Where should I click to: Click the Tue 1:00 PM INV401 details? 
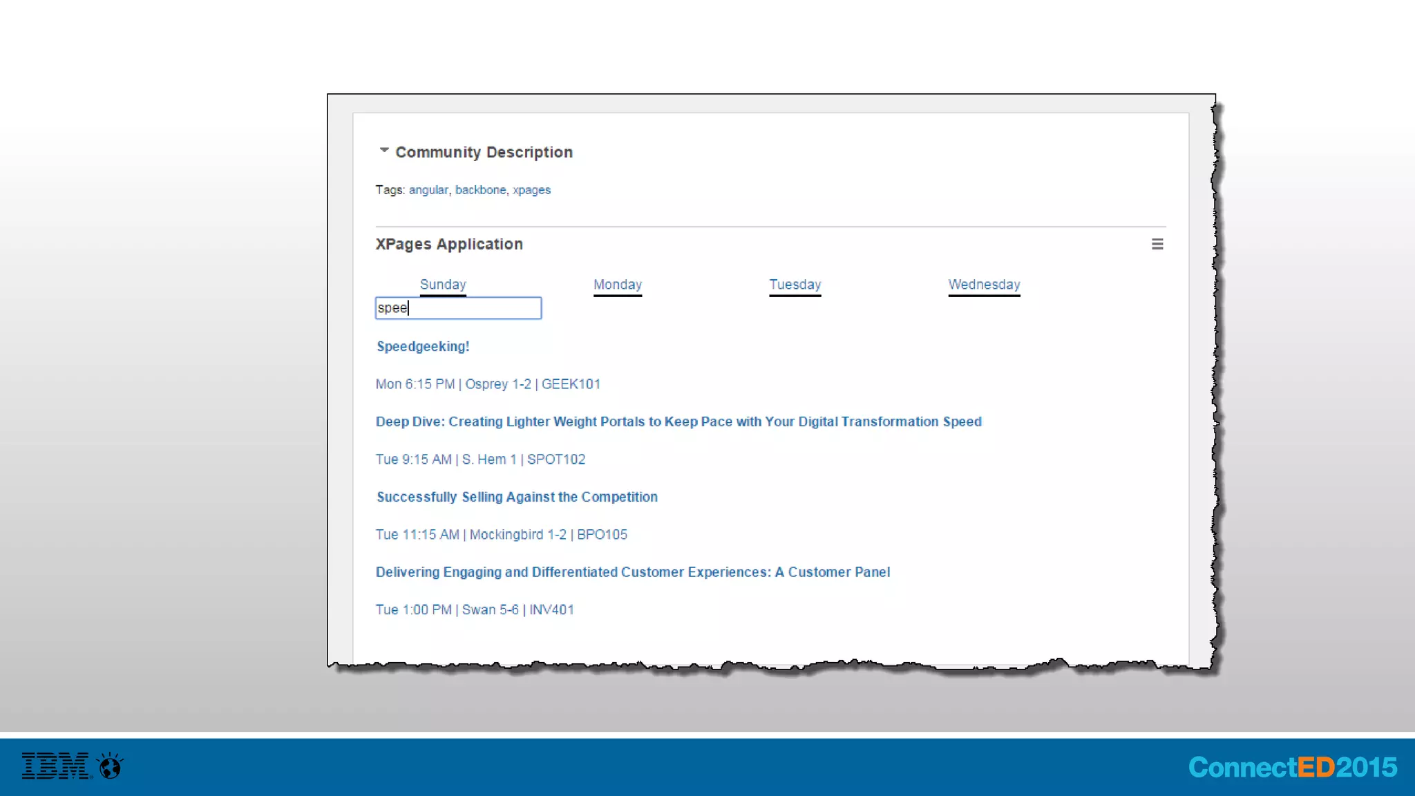tap(475, 610)
